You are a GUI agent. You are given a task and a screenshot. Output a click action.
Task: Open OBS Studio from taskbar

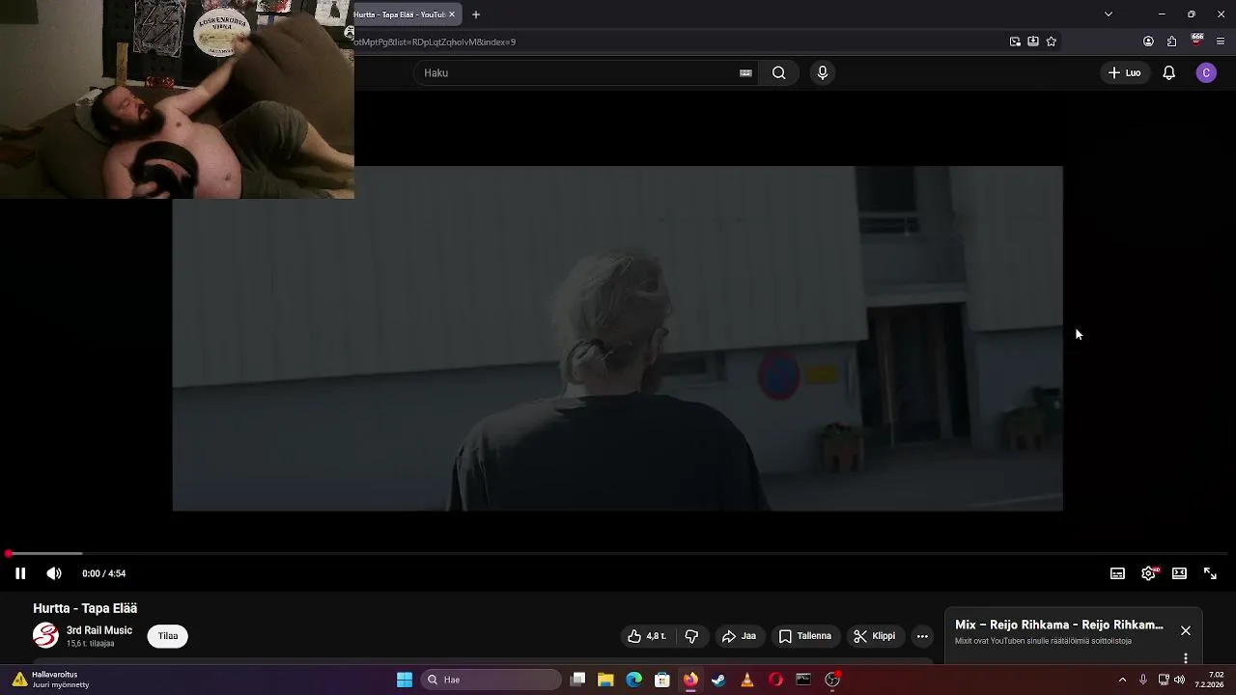832,680
